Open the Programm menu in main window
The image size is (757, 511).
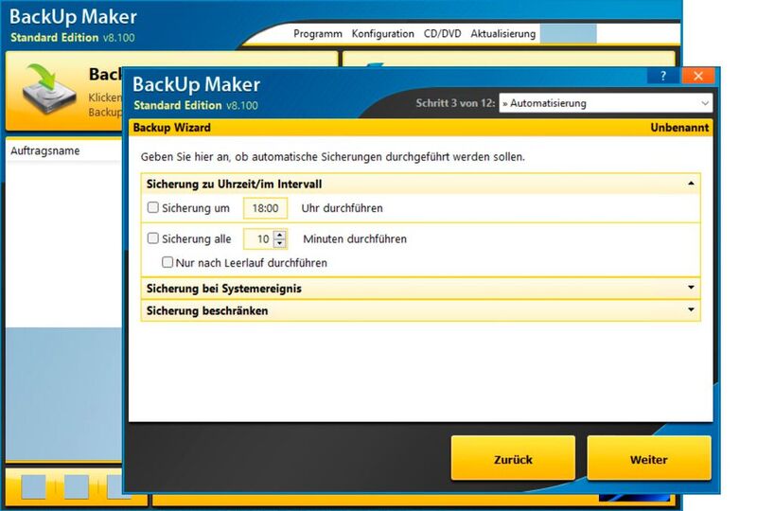tap(318, 34)
